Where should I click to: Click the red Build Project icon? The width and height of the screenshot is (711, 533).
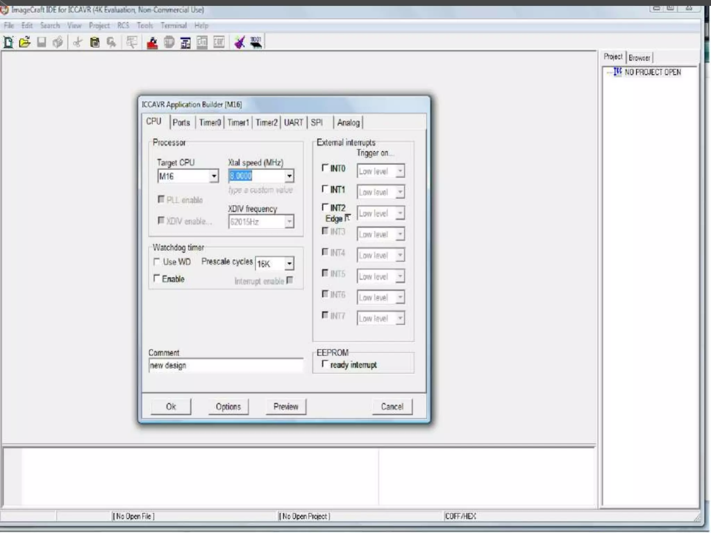(152, 43)
